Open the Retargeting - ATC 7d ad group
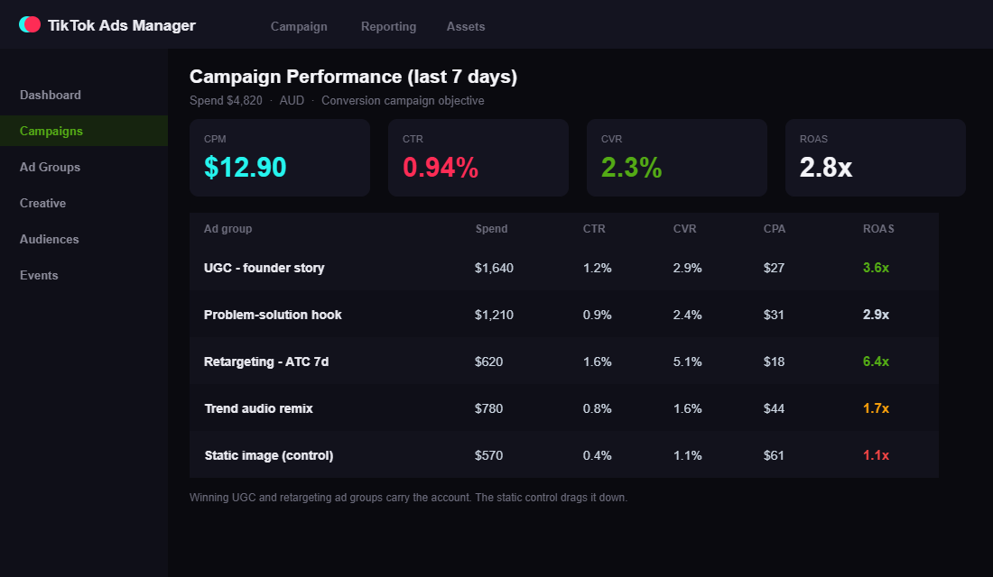Viewport: 993px width, 577px height. 266,362
